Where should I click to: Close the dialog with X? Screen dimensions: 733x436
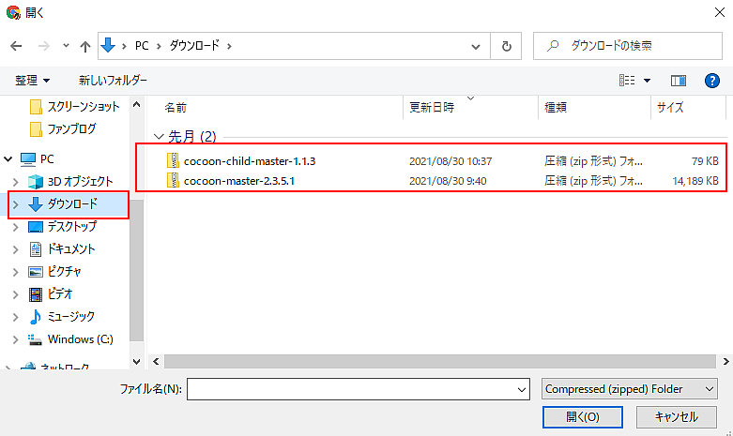(720, 12)
